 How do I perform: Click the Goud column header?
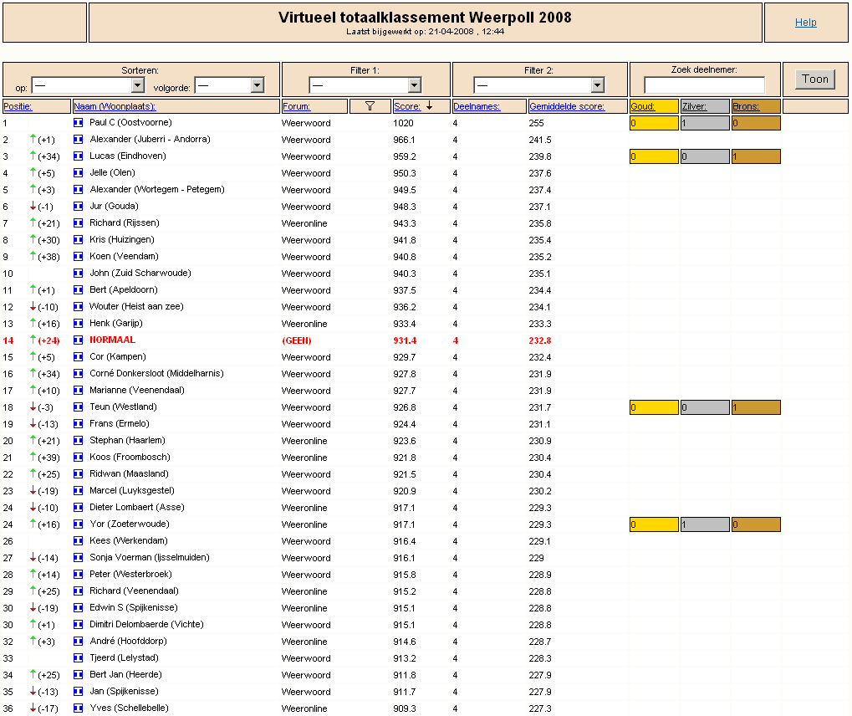(x=643, y=106)
